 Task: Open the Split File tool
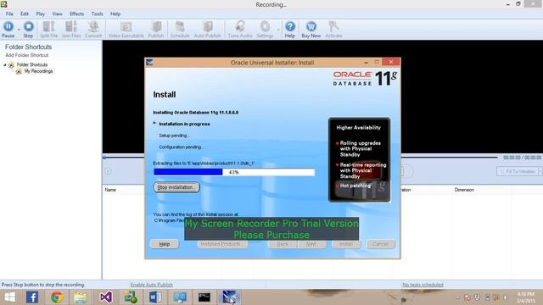tap(49, 30)
